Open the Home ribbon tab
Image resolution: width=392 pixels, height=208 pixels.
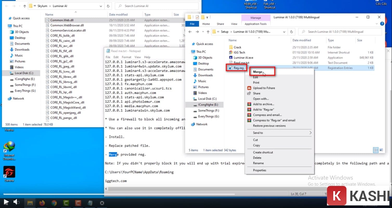pyautogui.click(x=206, y=24)
